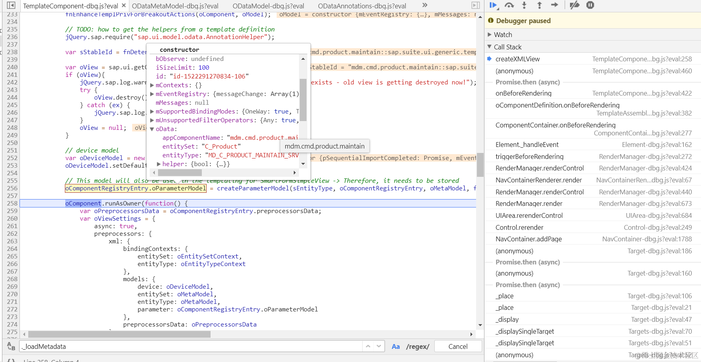Close the TemplateComponent-dbg.js tab
The width and height of the screenshot is (701, 362).
click(x=124, y=6)
